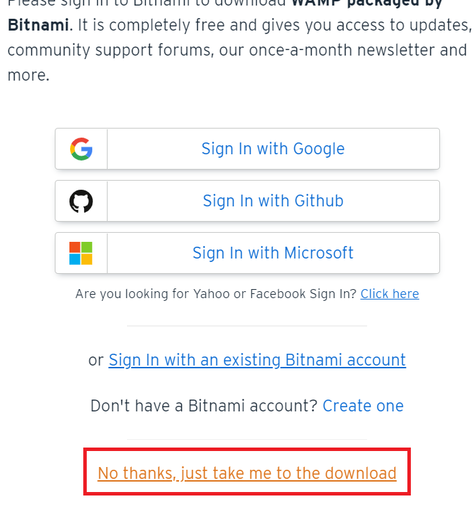Click the divider line below the Yahoo/Facebook text
Viewport: 474px width, 508px height.
click(x=246, y=326)
